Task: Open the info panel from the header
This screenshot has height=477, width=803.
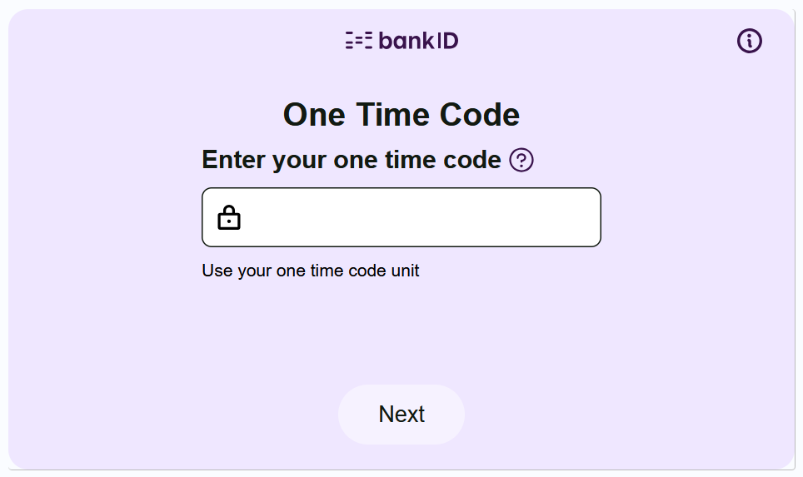Action: coord(749,41)
